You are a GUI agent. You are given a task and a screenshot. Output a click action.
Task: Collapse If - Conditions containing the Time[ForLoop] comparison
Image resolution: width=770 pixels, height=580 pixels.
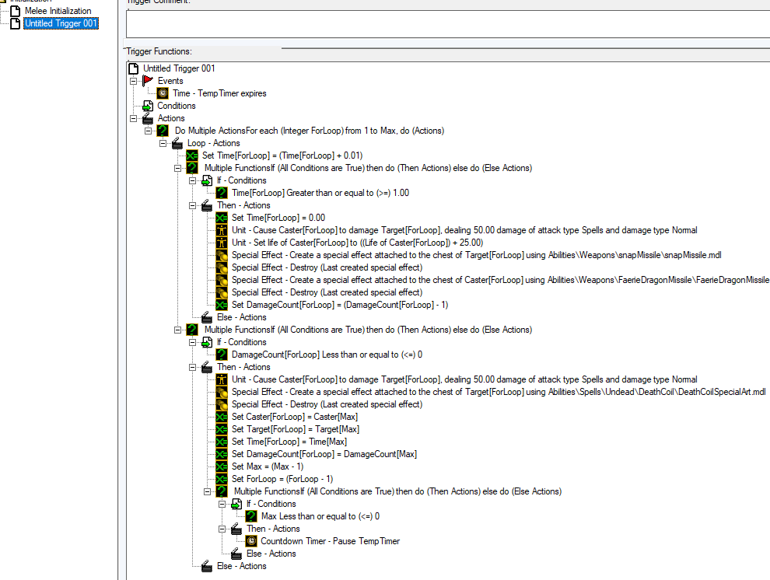point(193,180)
